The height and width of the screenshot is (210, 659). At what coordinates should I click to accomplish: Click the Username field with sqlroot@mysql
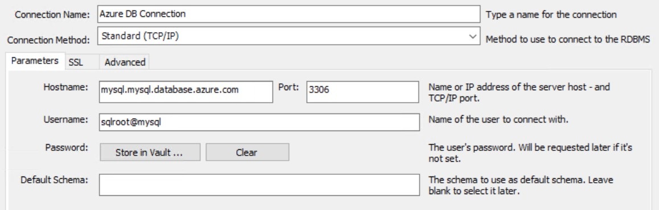tap(260, 123)
